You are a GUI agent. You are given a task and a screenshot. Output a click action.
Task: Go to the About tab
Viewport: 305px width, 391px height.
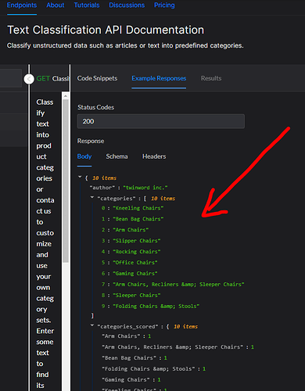coord(56,5)
